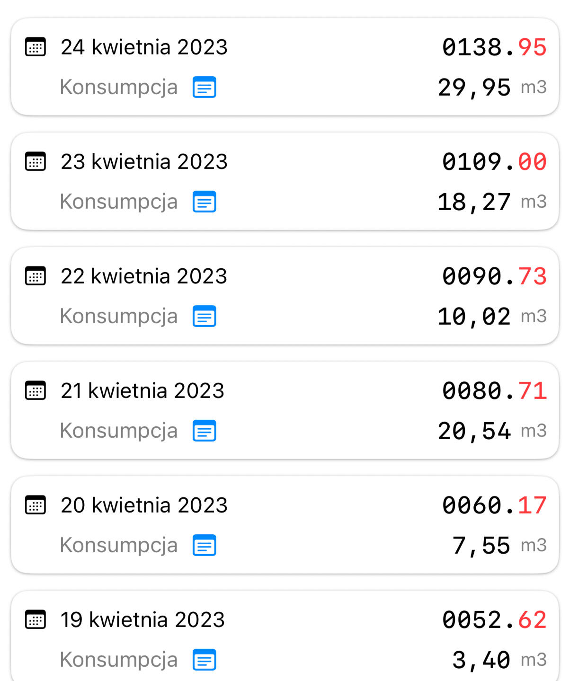
Task: Click Konsumpcja label in 21 kwietnia entry
Action: click(119, 431)
